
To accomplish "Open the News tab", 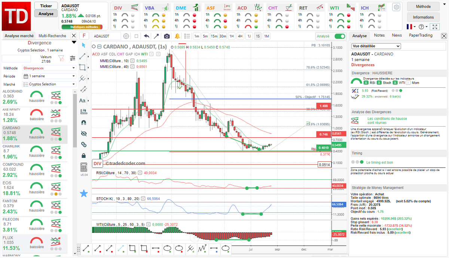I will click(x=397, y=35).
